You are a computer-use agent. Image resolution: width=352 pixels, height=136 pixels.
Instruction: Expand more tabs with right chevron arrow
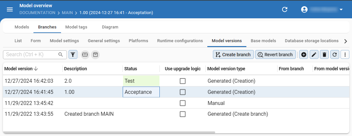point(346,41)
